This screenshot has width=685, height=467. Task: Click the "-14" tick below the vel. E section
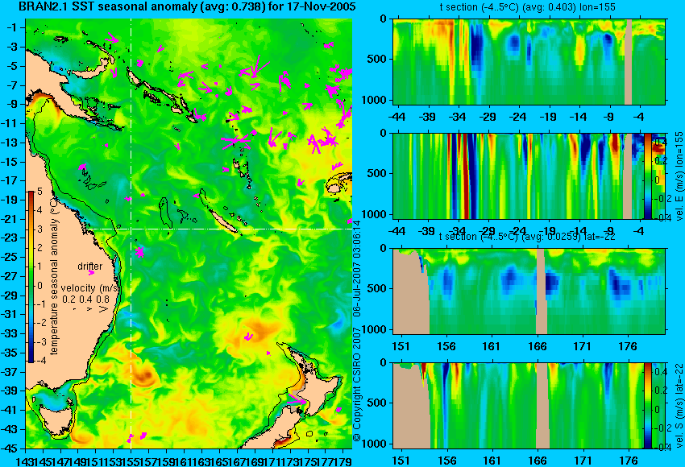coord(578,230)
